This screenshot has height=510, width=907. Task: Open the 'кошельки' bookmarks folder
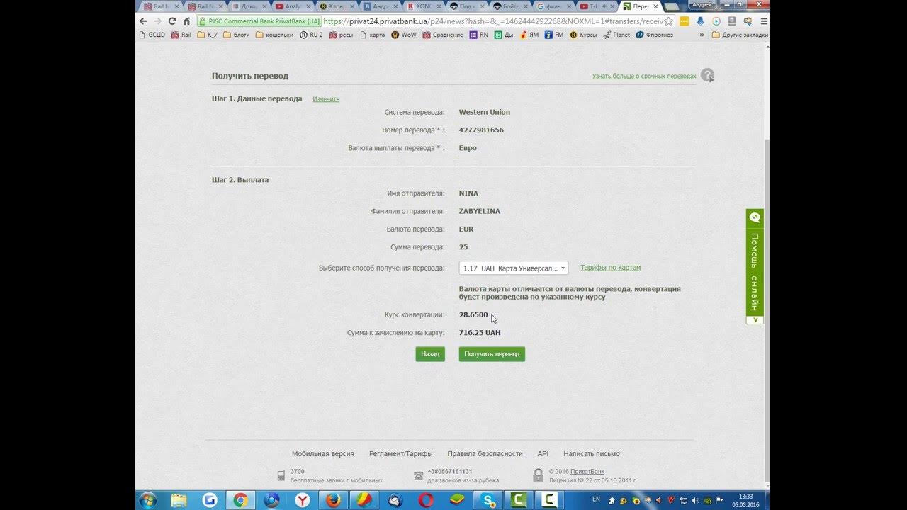pos(274,35)
